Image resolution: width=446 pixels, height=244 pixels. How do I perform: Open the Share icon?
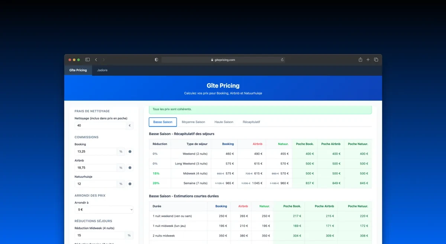point(360,59)
